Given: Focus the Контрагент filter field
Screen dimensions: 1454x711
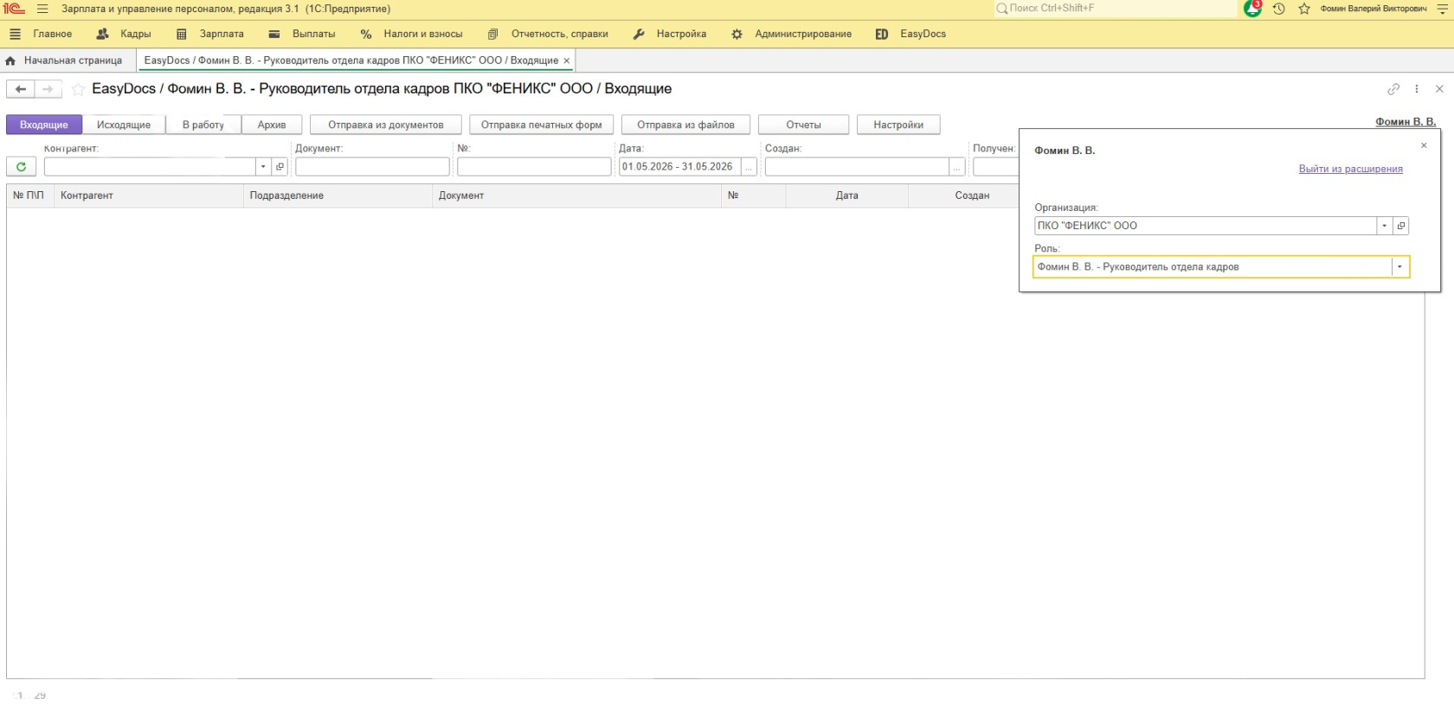Looking at the screenshot, I should click(x=151, y=167).
